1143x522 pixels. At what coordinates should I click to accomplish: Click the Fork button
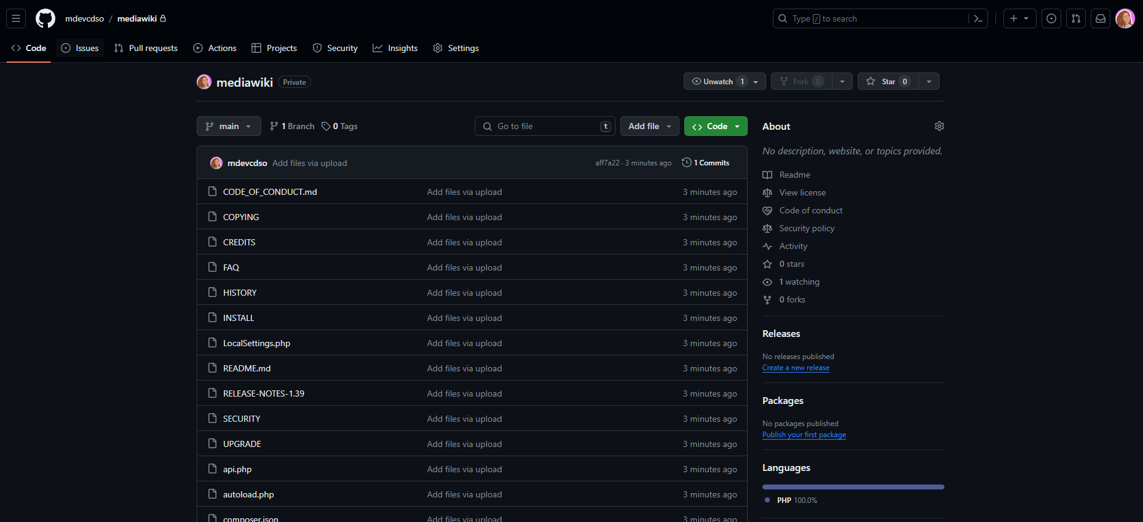click(x=801, y=81)
